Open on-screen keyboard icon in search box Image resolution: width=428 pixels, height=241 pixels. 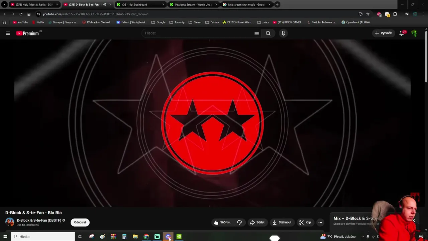point(256,33)
